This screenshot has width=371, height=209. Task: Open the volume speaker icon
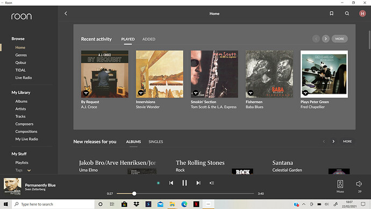point(359,184)
